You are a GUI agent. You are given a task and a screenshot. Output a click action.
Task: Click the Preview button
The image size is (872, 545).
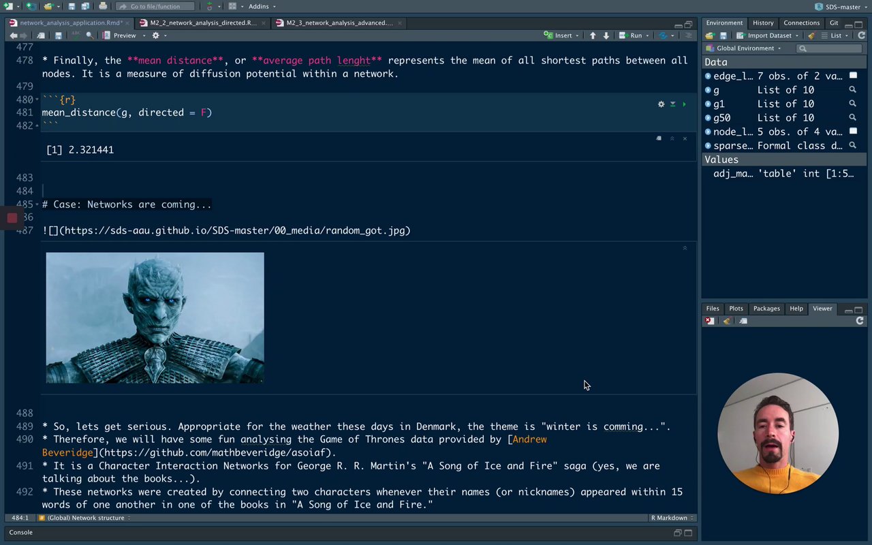[120, 35]
